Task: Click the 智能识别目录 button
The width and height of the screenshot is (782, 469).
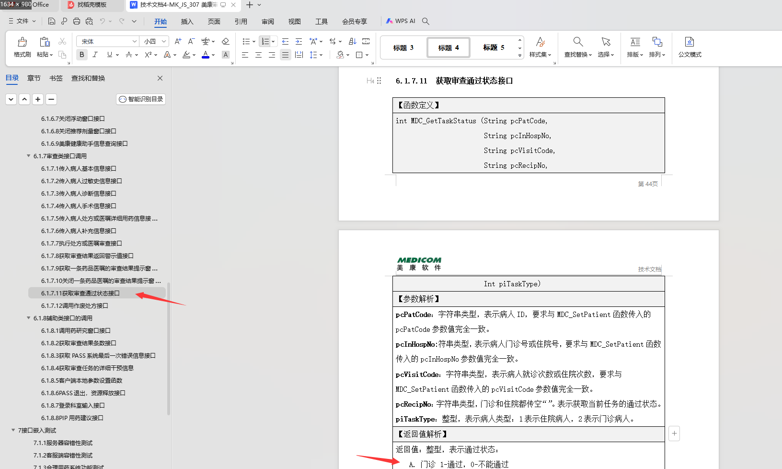Action: tap(141, 99)
